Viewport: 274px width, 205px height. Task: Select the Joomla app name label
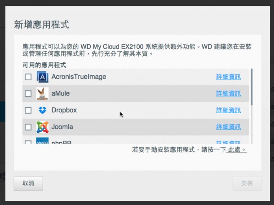pos(62,127)
